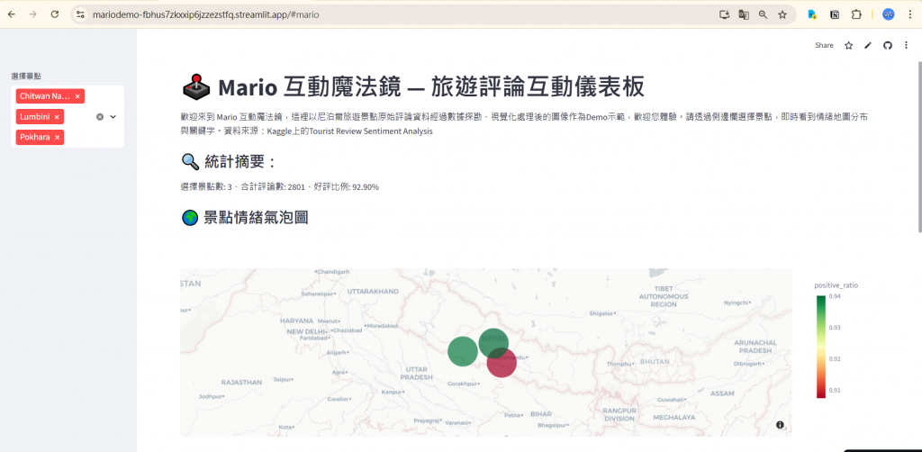The image size is (922, 452).
Task: Click the RAJASTHAN label on map
Action: (241, 382)
